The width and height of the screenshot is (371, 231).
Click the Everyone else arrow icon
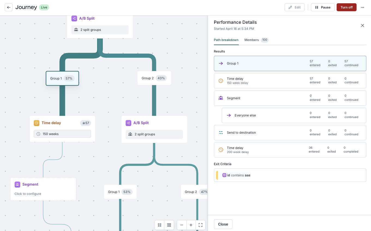tap(229, 115)
